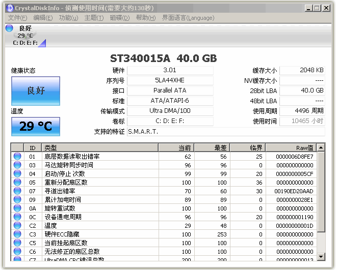
Task: Open the 界面语言(Language) menu
Action: tap(188, 18)
